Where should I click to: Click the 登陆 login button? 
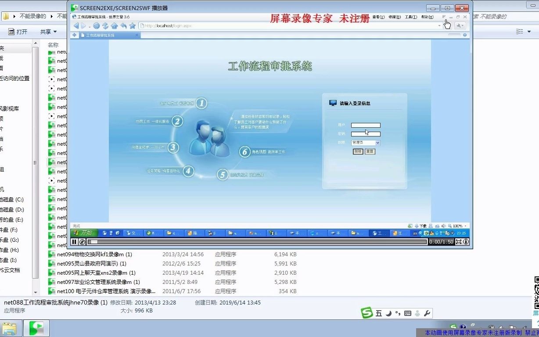(x=358, y=151)
